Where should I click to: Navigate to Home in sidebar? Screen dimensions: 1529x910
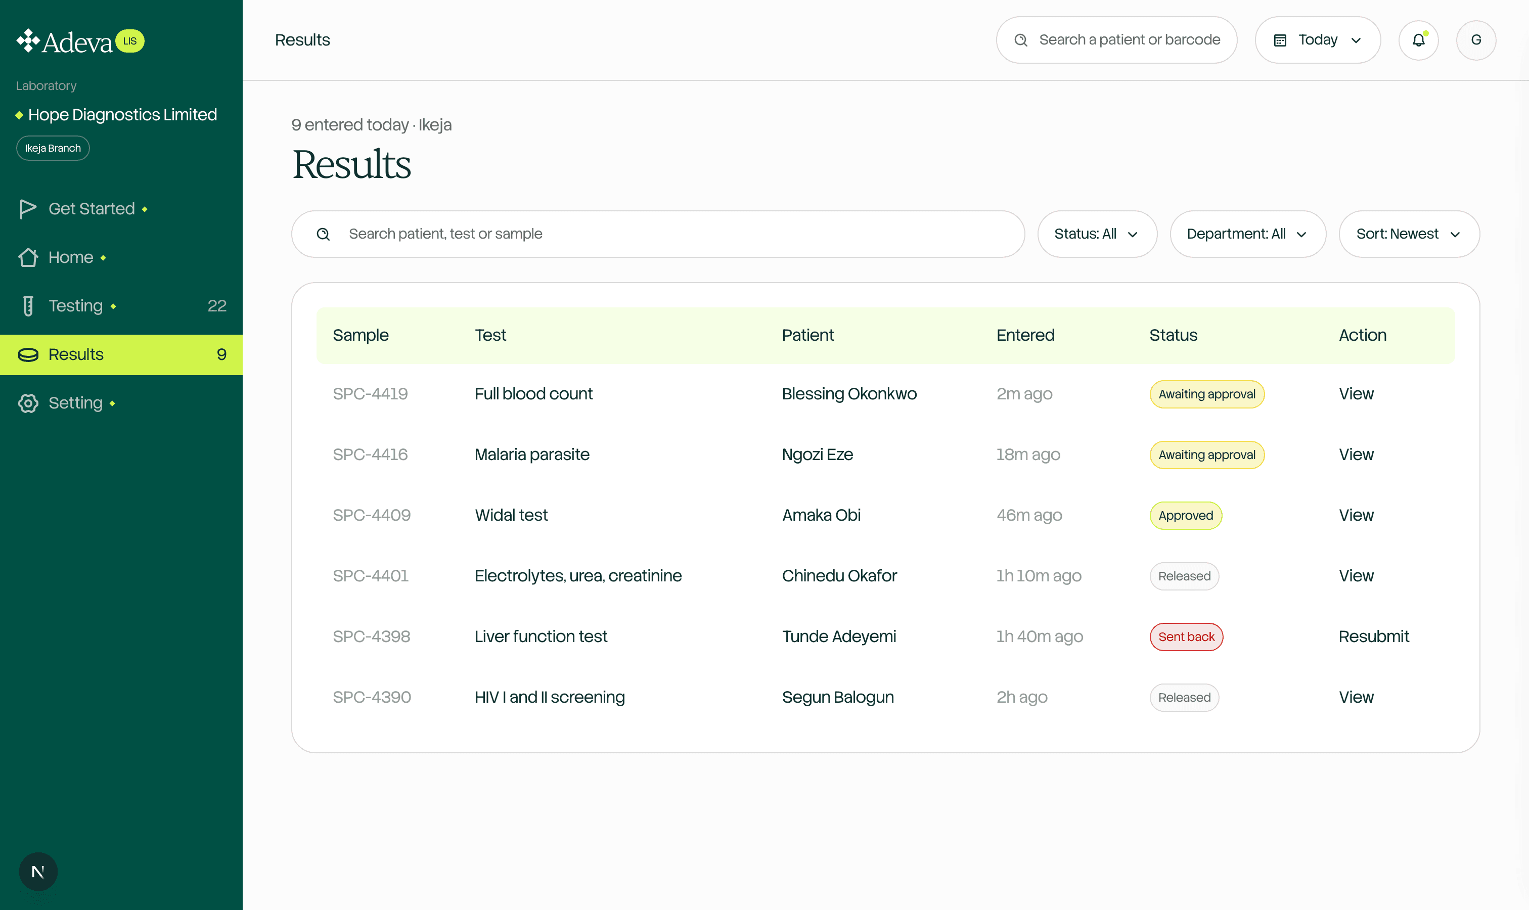click(70, 257)
